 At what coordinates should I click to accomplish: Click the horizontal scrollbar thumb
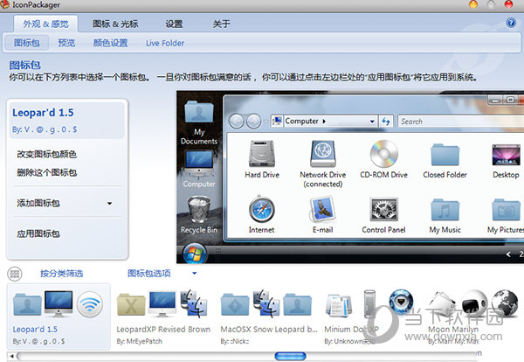click(x=290, y=356)
